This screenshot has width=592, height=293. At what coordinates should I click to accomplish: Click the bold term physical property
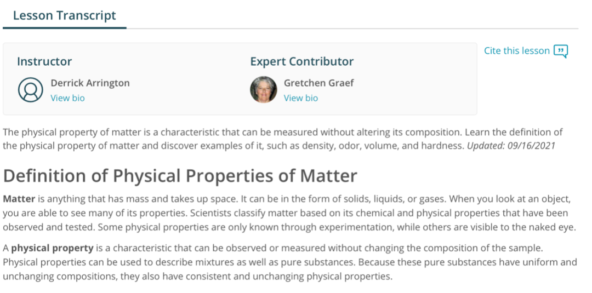[x=52, y=248]
